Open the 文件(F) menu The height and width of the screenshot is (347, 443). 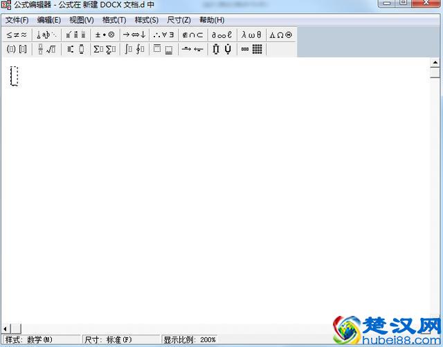(x=17, y=20)
